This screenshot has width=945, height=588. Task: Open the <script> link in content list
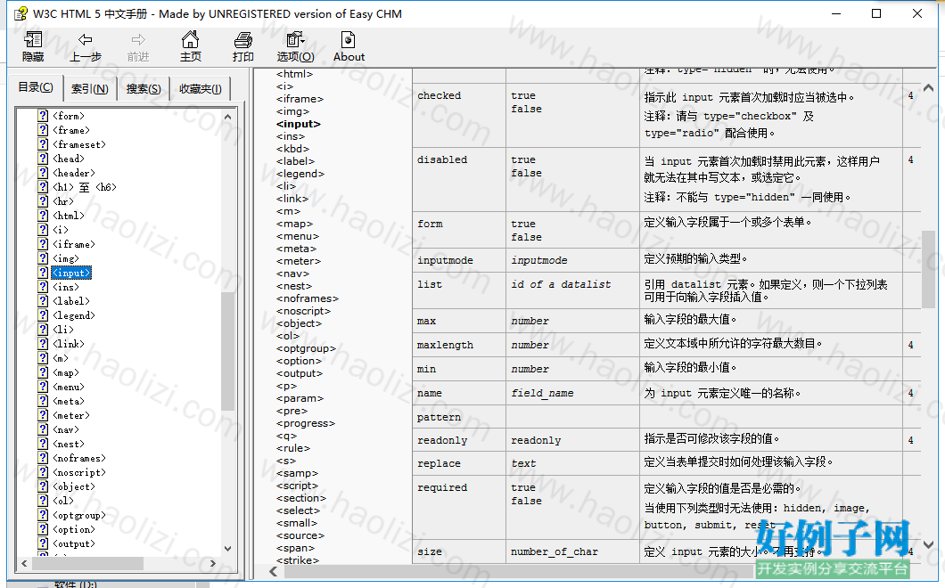coord(297,486)
